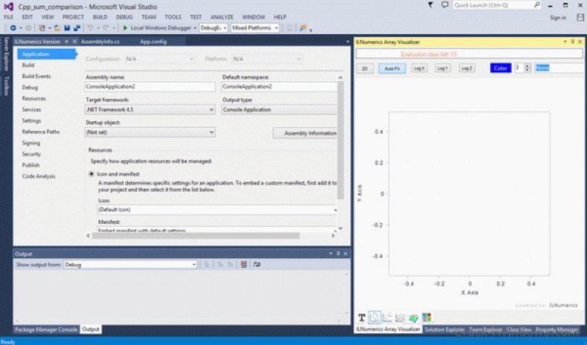Select the text output icon in Array Visualizer
587x345 pixels.
[361, 317]
